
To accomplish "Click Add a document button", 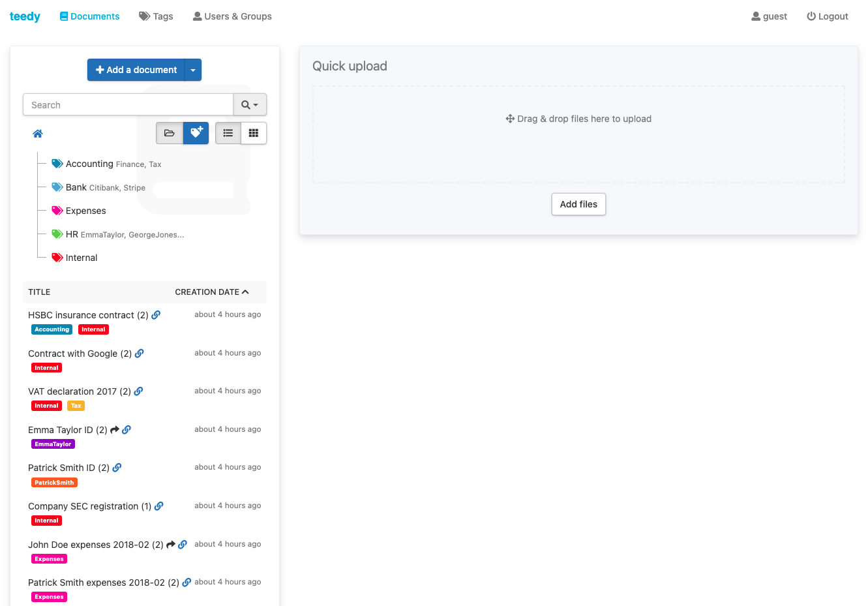I will click(x=136, y=70).
